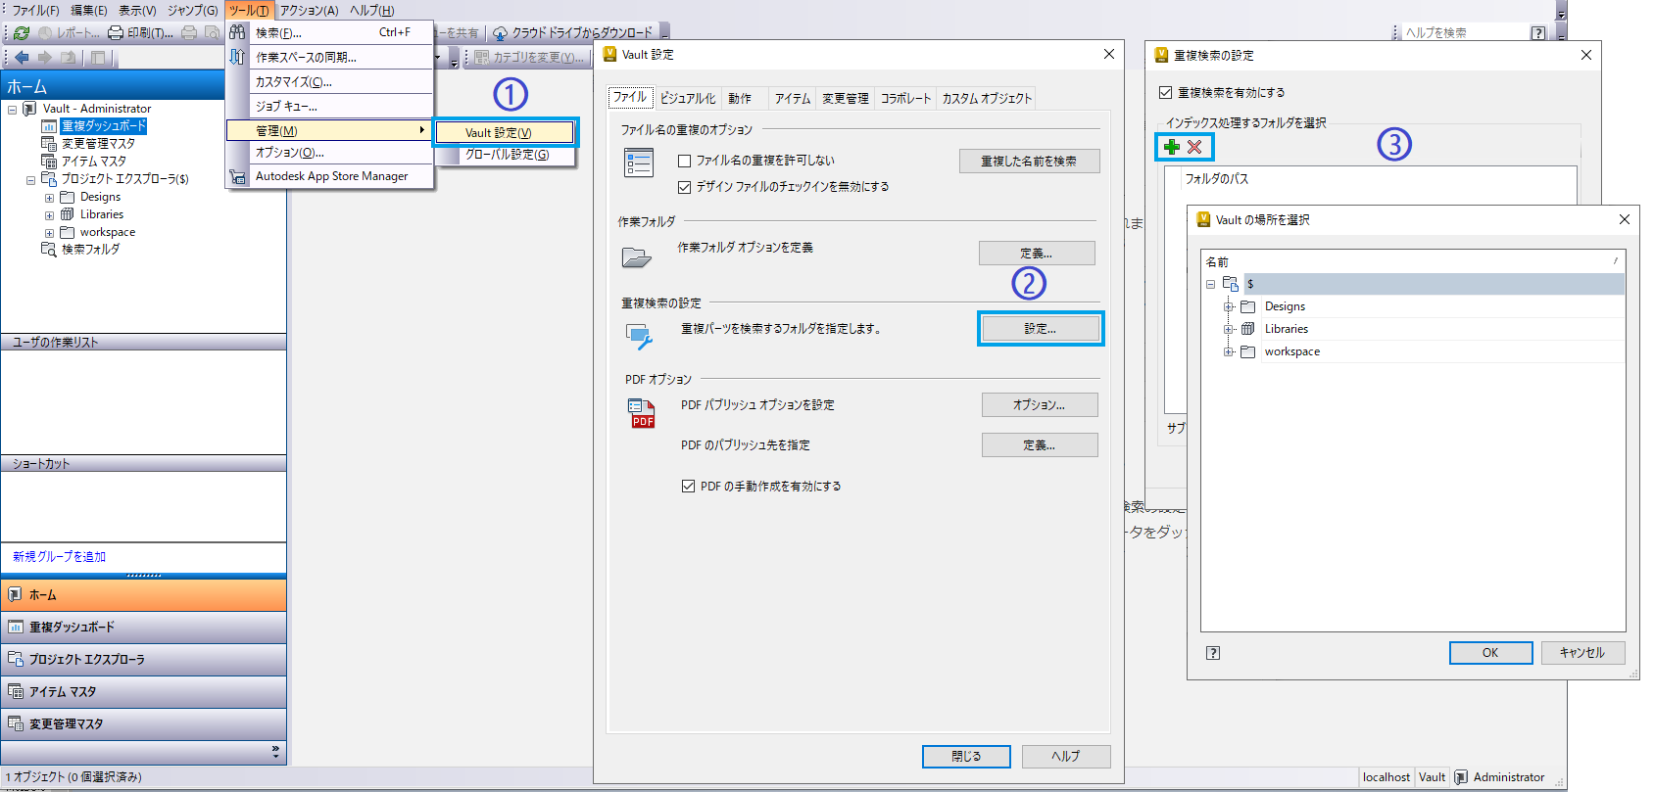Click the help question mark icon in location dialog

(1213, 653)
